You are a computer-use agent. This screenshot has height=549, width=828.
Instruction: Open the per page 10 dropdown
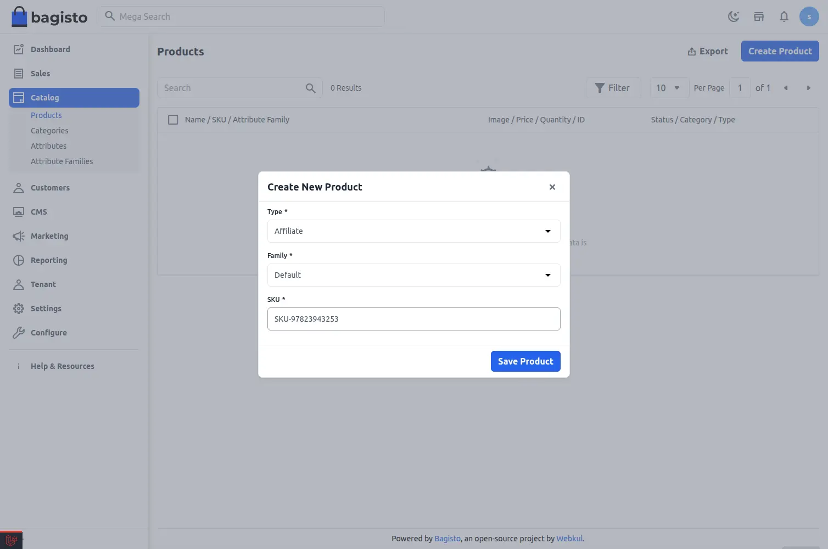[669, 88]
